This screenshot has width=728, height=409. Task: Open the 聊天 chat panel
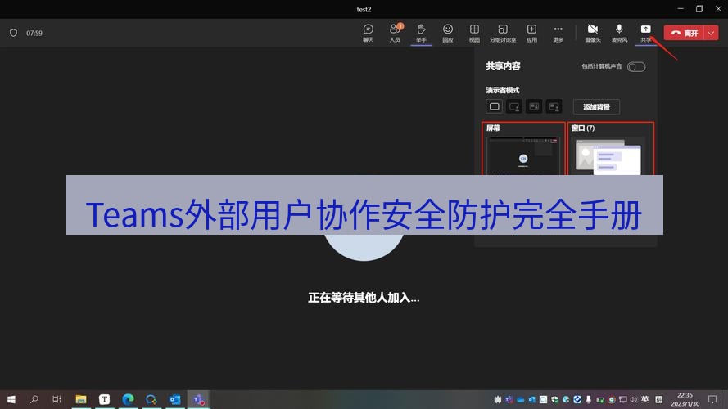[369, 33]
